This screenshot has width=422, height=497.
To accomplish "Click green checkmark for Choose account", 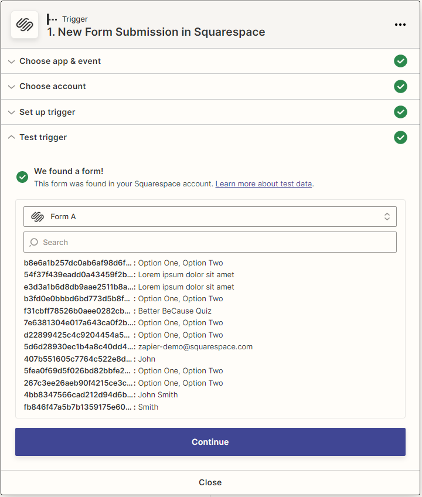I will 400,86.
